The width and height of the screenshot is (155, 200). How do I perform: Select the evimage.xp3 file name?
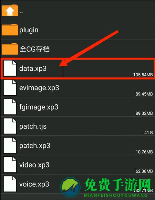pyautogui.click(x=39, y=88)
